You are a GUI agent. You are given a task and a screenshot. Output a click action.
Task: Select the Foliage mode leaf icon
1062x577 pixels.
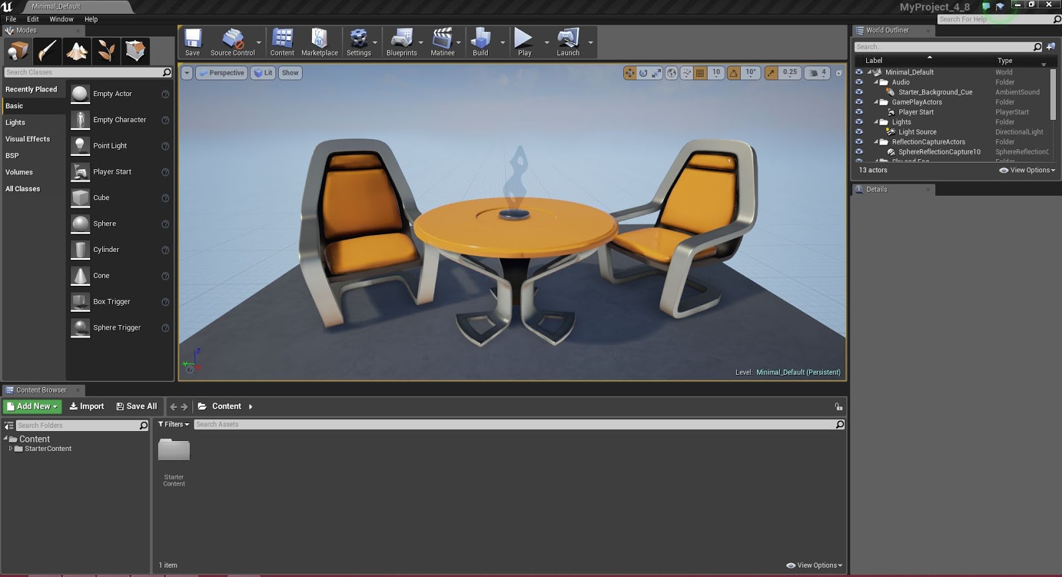coord(106,51)
